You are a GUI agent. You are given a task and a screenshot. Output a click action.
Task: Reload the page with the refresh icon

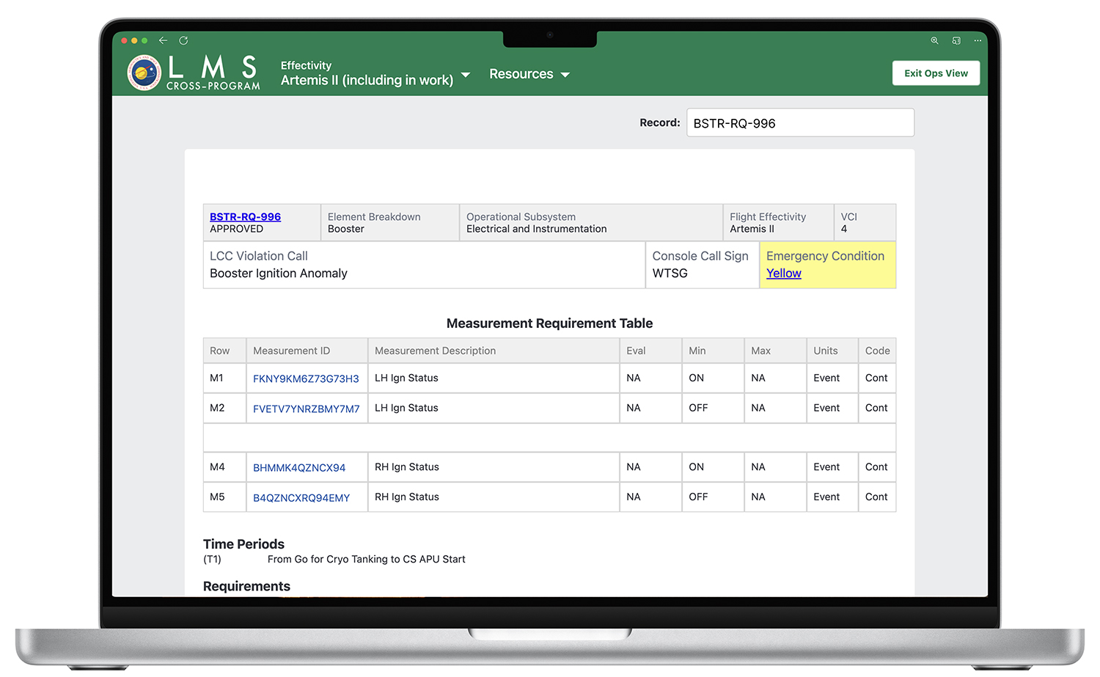pos(183,40)
